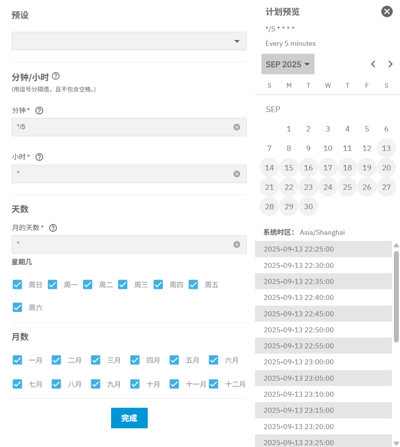The height and width of the screenshot is (447, 400).
Task: Click the help icon next to 小时 label
Action: [x=39, y=157]
